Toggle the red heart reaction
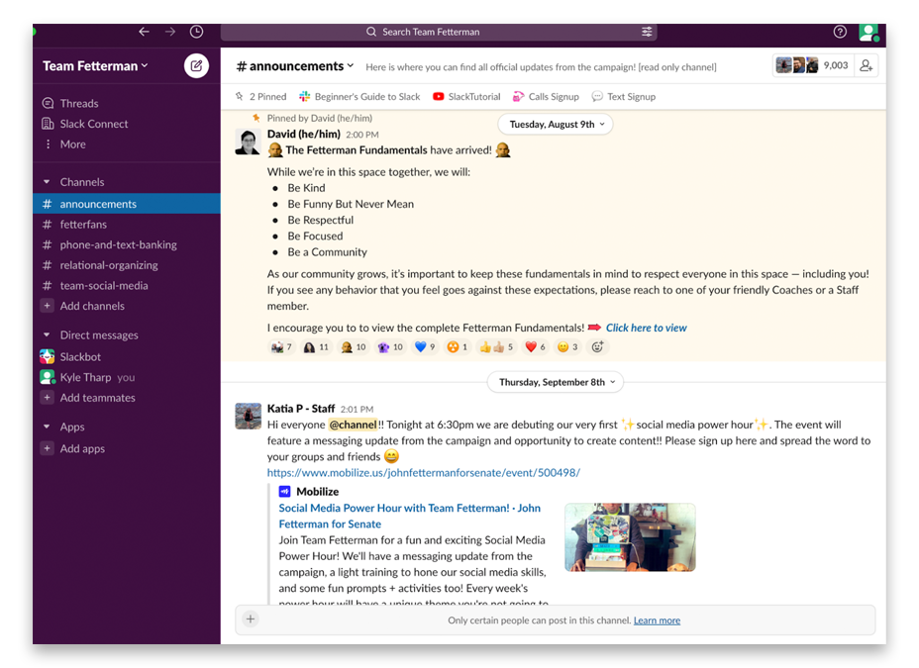Image resolution: width=919 pixels, height=668 pixels. (x=535, y=347)
